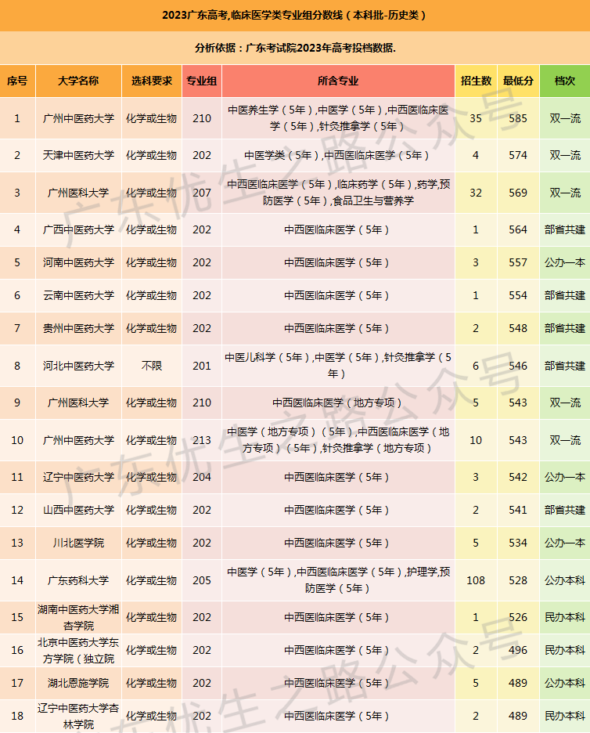
Task: Click the major group 207 cell
Action: pyautogui.click(x=202, y=193)
